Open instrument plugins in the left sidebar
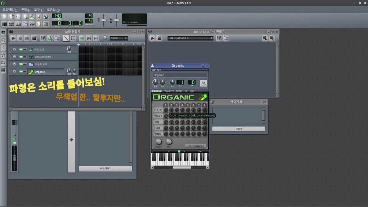The image size is (368, 207). point(3,32)
